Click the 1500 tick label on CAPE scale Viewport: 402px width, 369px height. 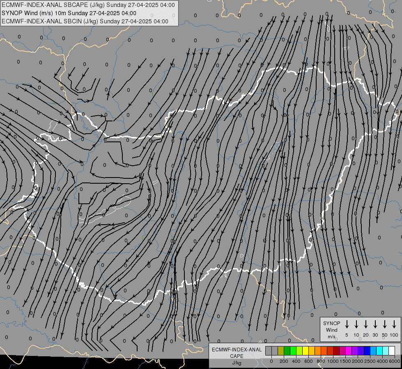coord(345,361)
